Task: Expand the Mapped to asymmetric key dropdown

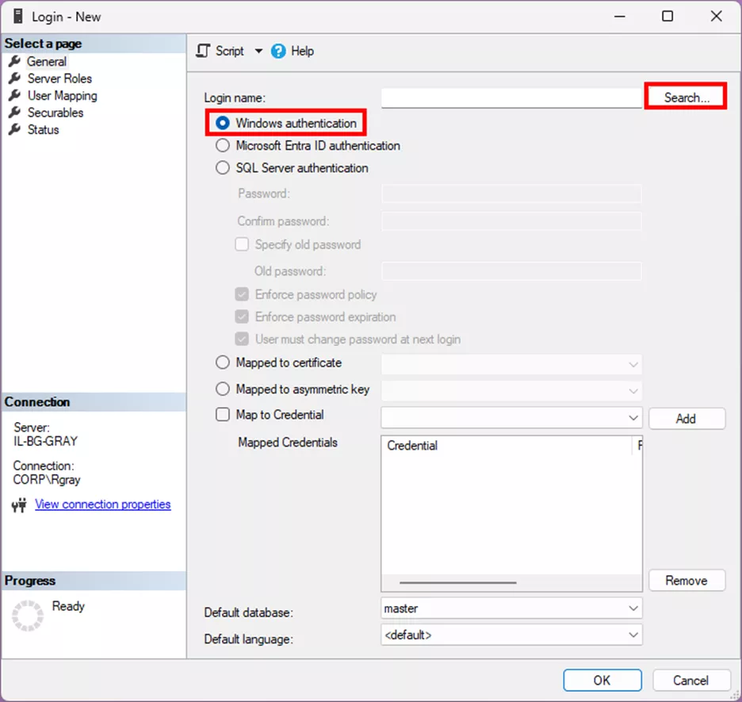Action: coord(633,391)
